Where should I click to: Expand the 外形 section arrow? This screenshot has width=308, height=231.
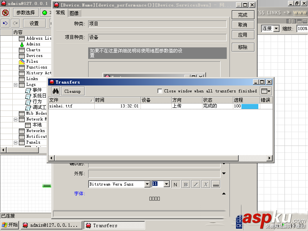pyautogui.click(x=224, y=173)
